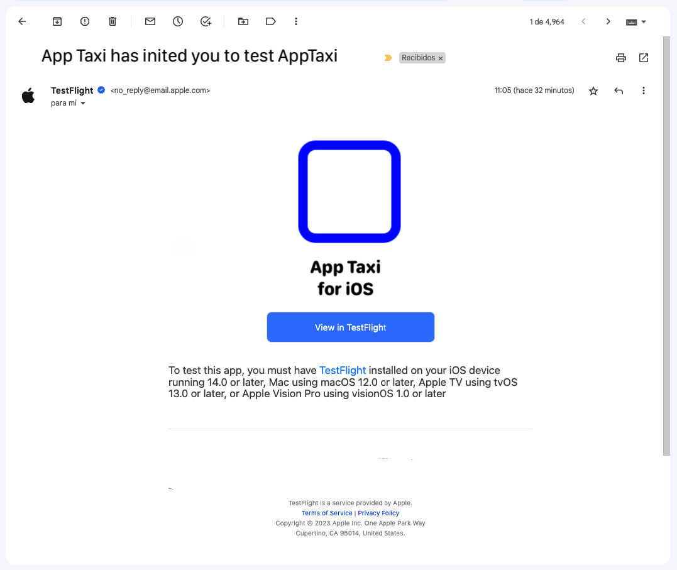
Task: Delete the email with the trash icon
Action: coord(113,21)
